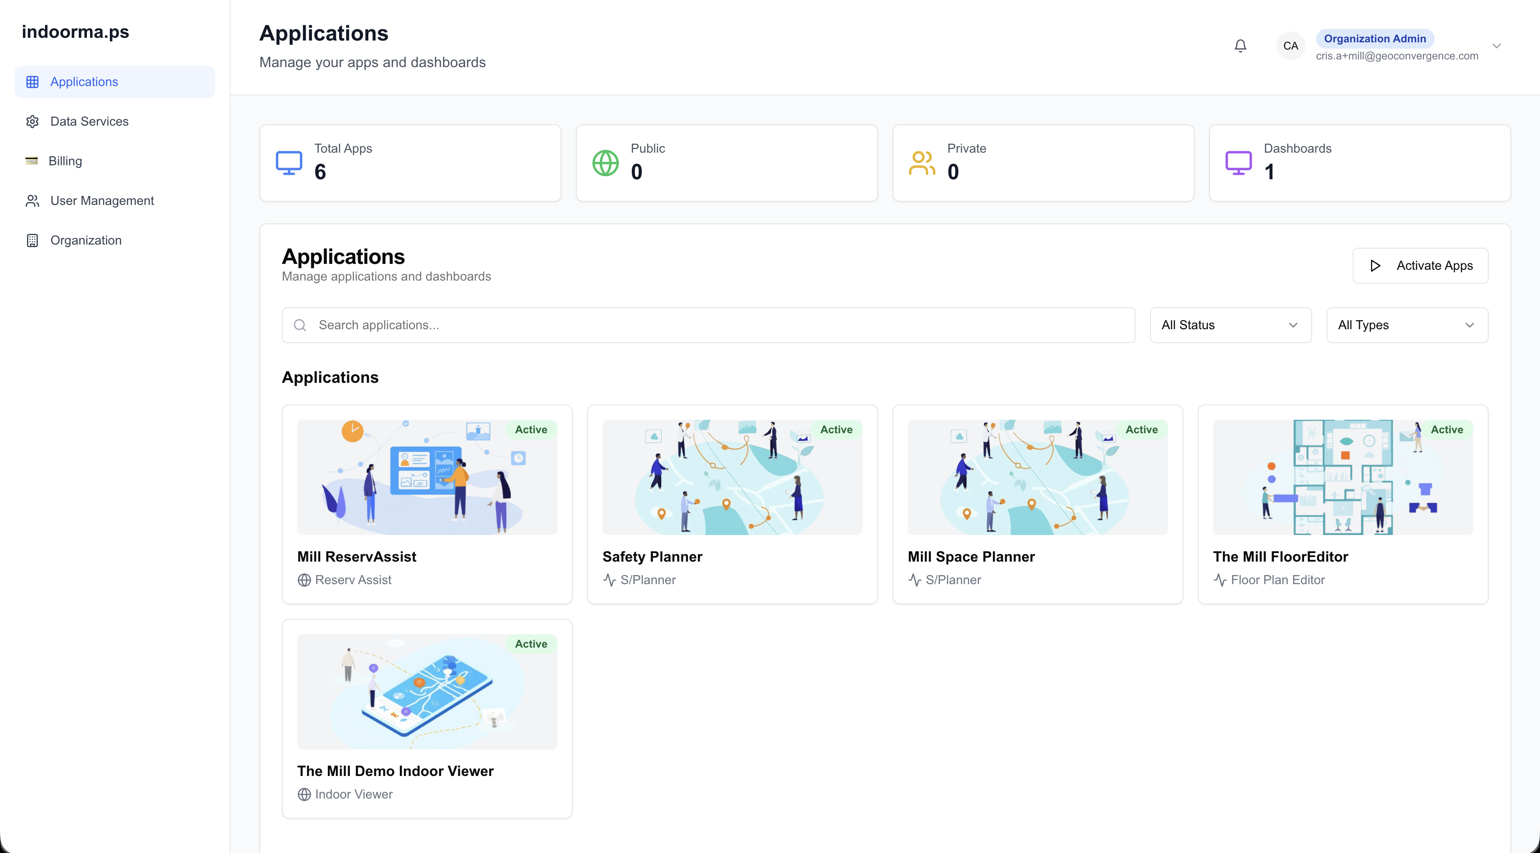Click The Mill FloorEditor title
This screenshot has height=853, width=1540.
click(1281, 557)
